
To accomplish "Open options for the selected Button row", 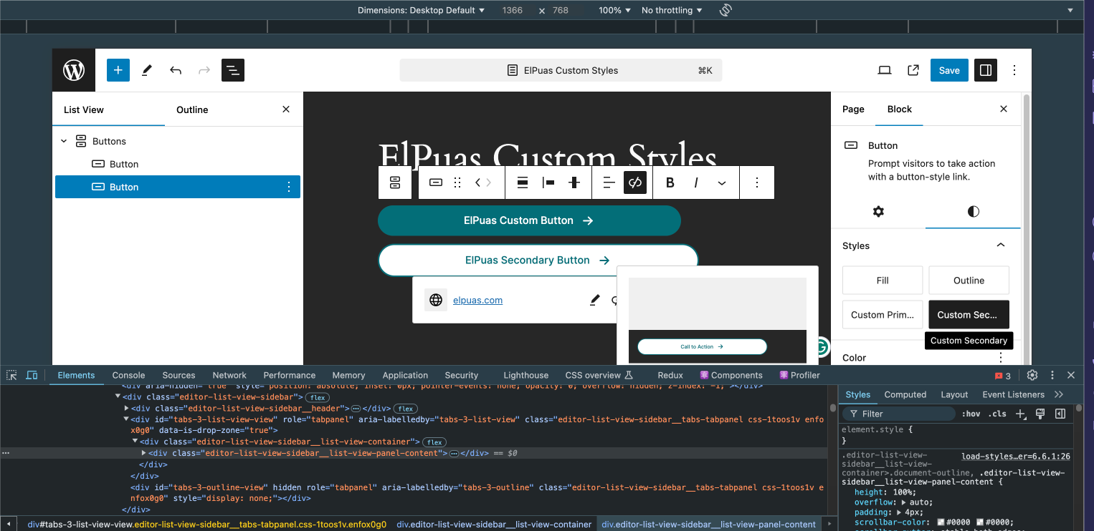I will 289,187.
